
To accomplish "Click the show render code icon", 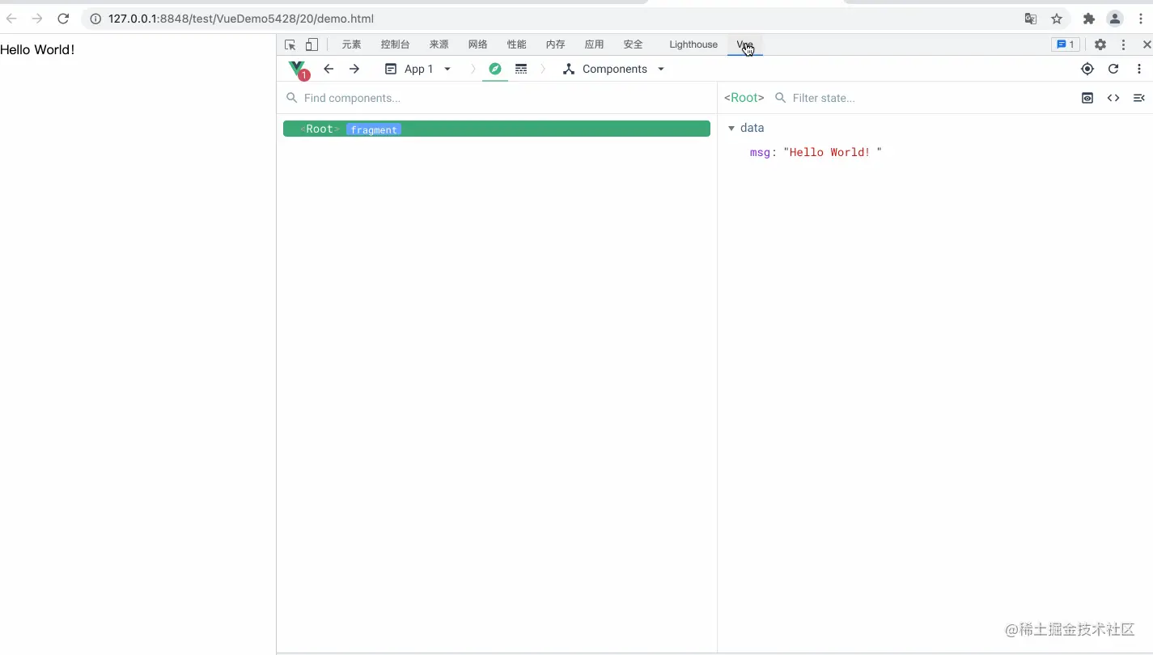I will coord(1113,98).
